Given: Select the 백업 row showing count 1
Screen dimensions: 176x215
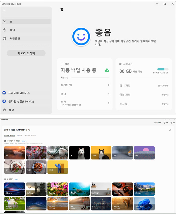Looking at the screenshot, I should (x=85, y=94).
